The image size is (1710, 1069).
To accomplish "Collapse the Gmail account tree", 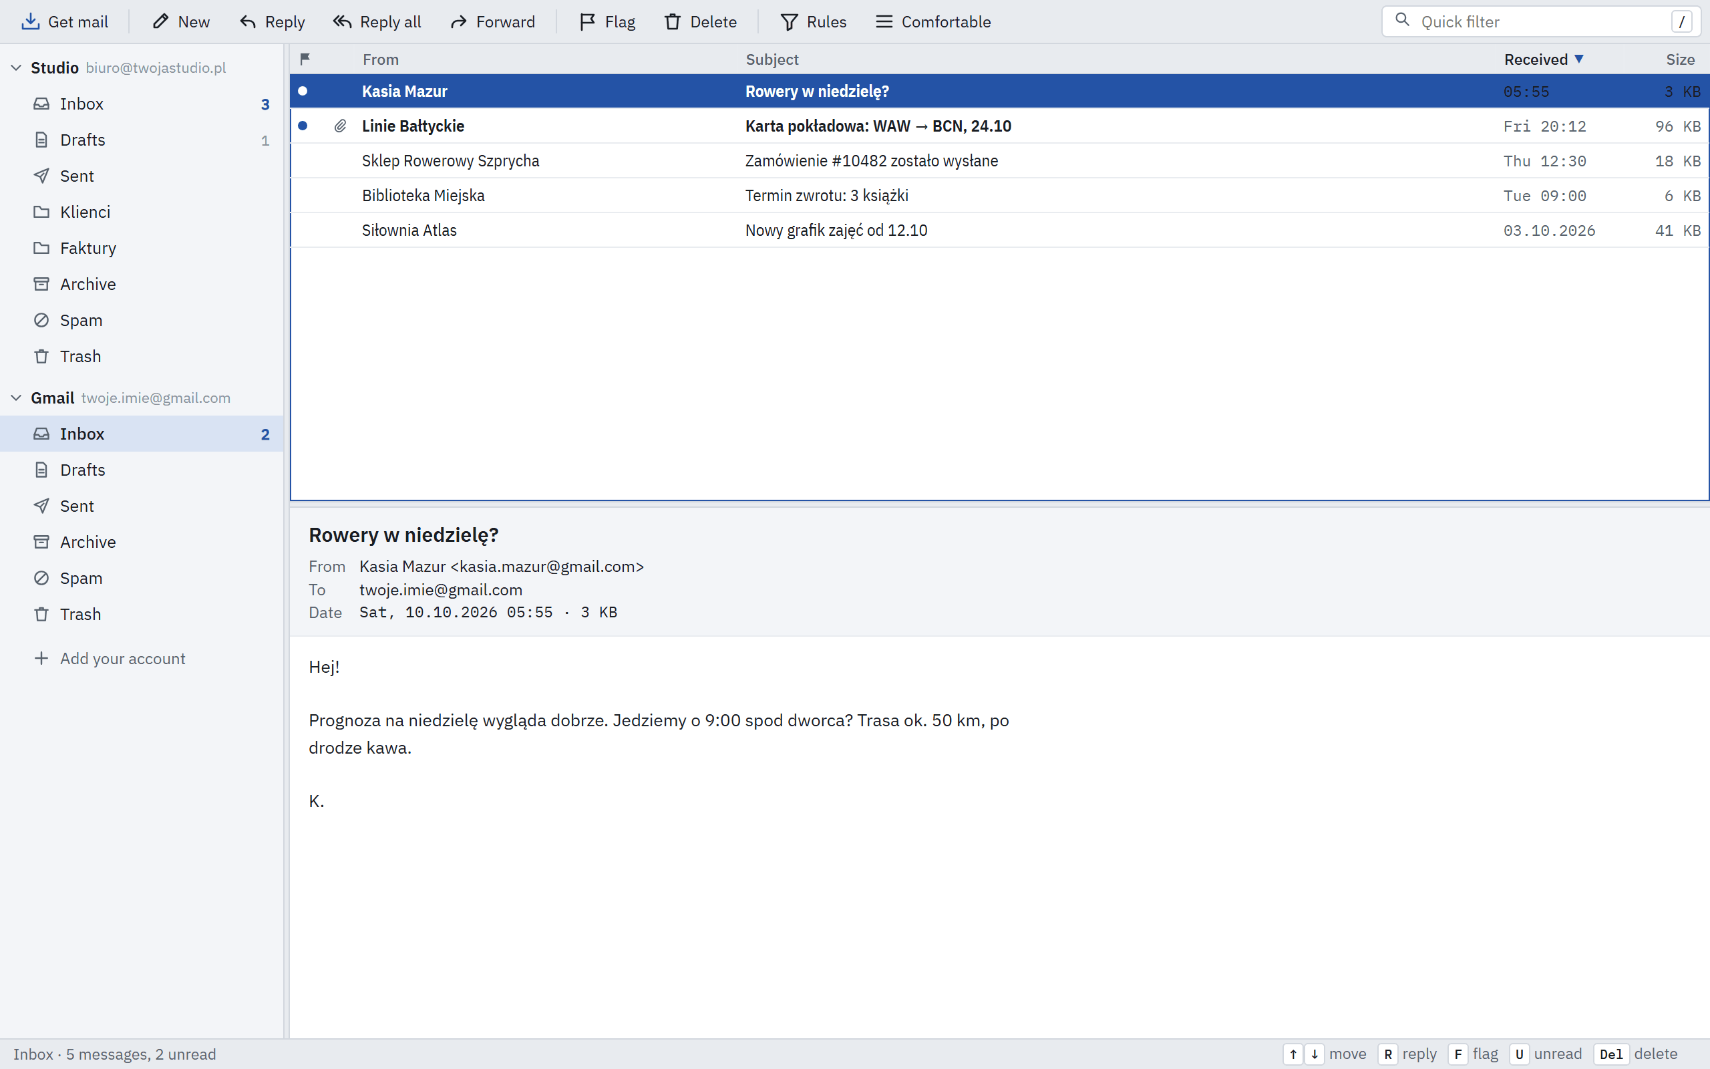I will [15, 398].
